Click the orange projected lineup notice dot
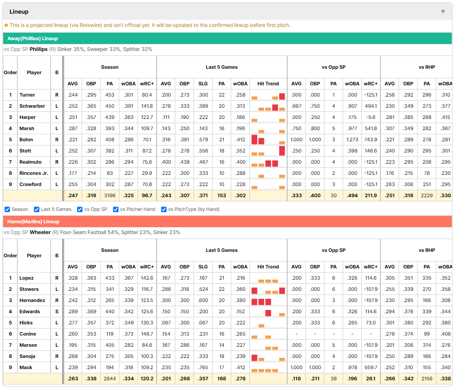Viewport: 455px width, 389px height. [x=6, y=25]
